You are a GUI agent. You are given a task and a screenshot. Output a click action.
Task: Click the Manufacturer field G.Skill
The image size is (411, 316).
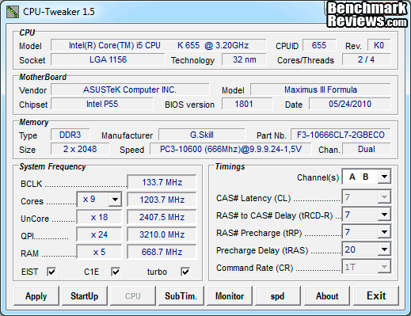(202, 135)
